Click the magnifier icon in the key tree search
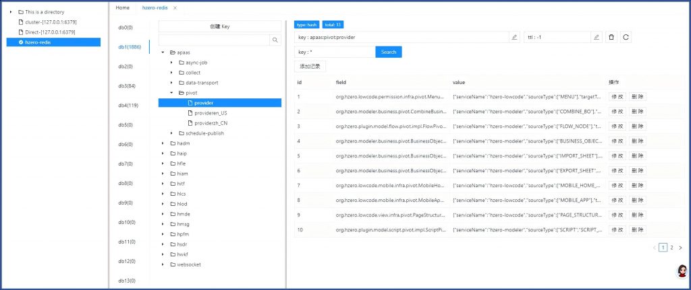 coord(275,40)
